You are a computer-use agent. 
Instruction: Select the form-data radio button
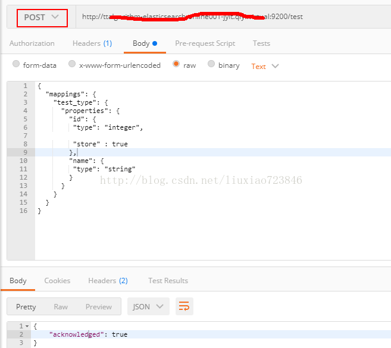16,64
